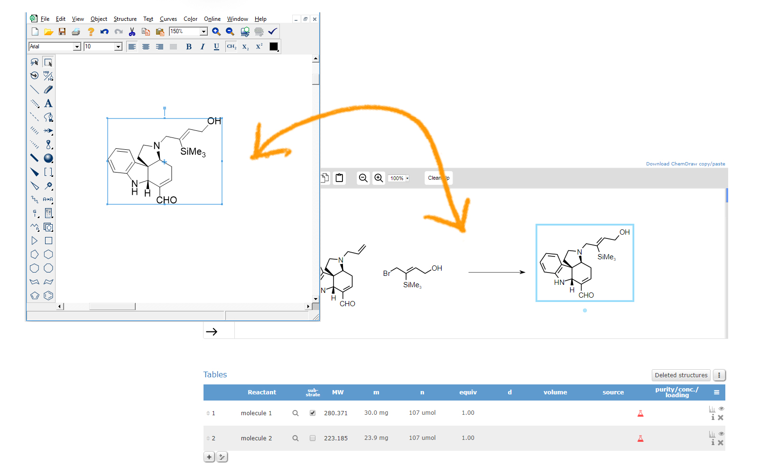The height and width of the screenshot is (474, 759).
Task: Click the black color swatch
Action: point(274,46)
